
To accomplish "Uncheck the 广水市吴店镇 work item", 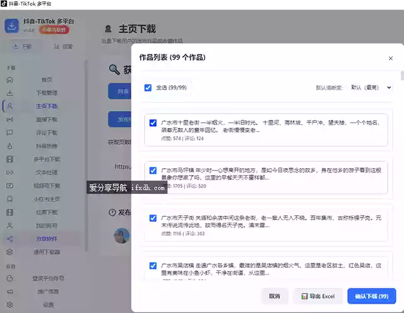I will coord(153,265).
